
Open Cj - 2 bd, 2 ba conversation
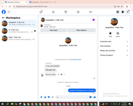tap(19, 31)
